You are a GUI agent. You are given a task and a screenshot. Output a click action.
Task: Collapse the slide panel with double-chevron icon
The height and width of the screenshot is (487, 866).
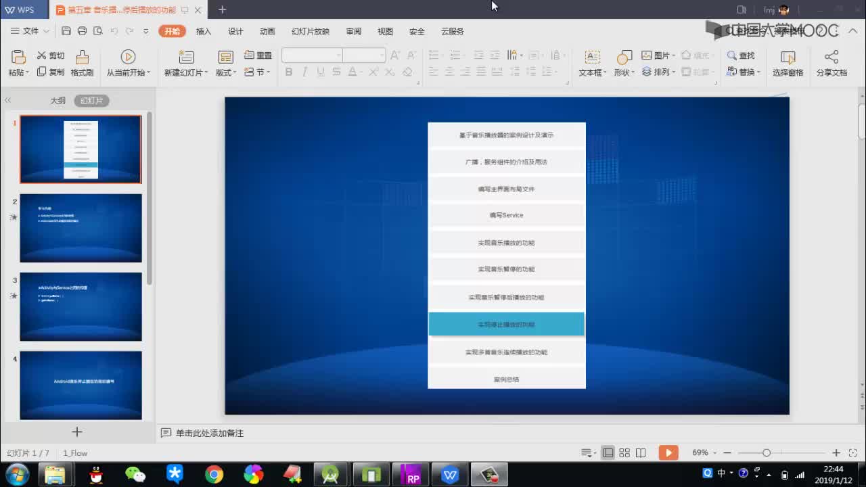(x=7, y=100)
